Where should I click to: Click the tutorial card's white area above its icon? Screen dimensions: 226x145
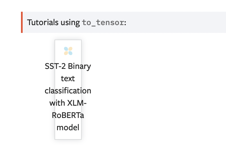[68, 43]
